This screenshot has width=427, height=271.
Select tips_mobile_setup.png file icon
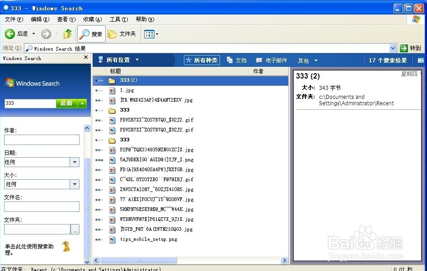click(112, 239)
